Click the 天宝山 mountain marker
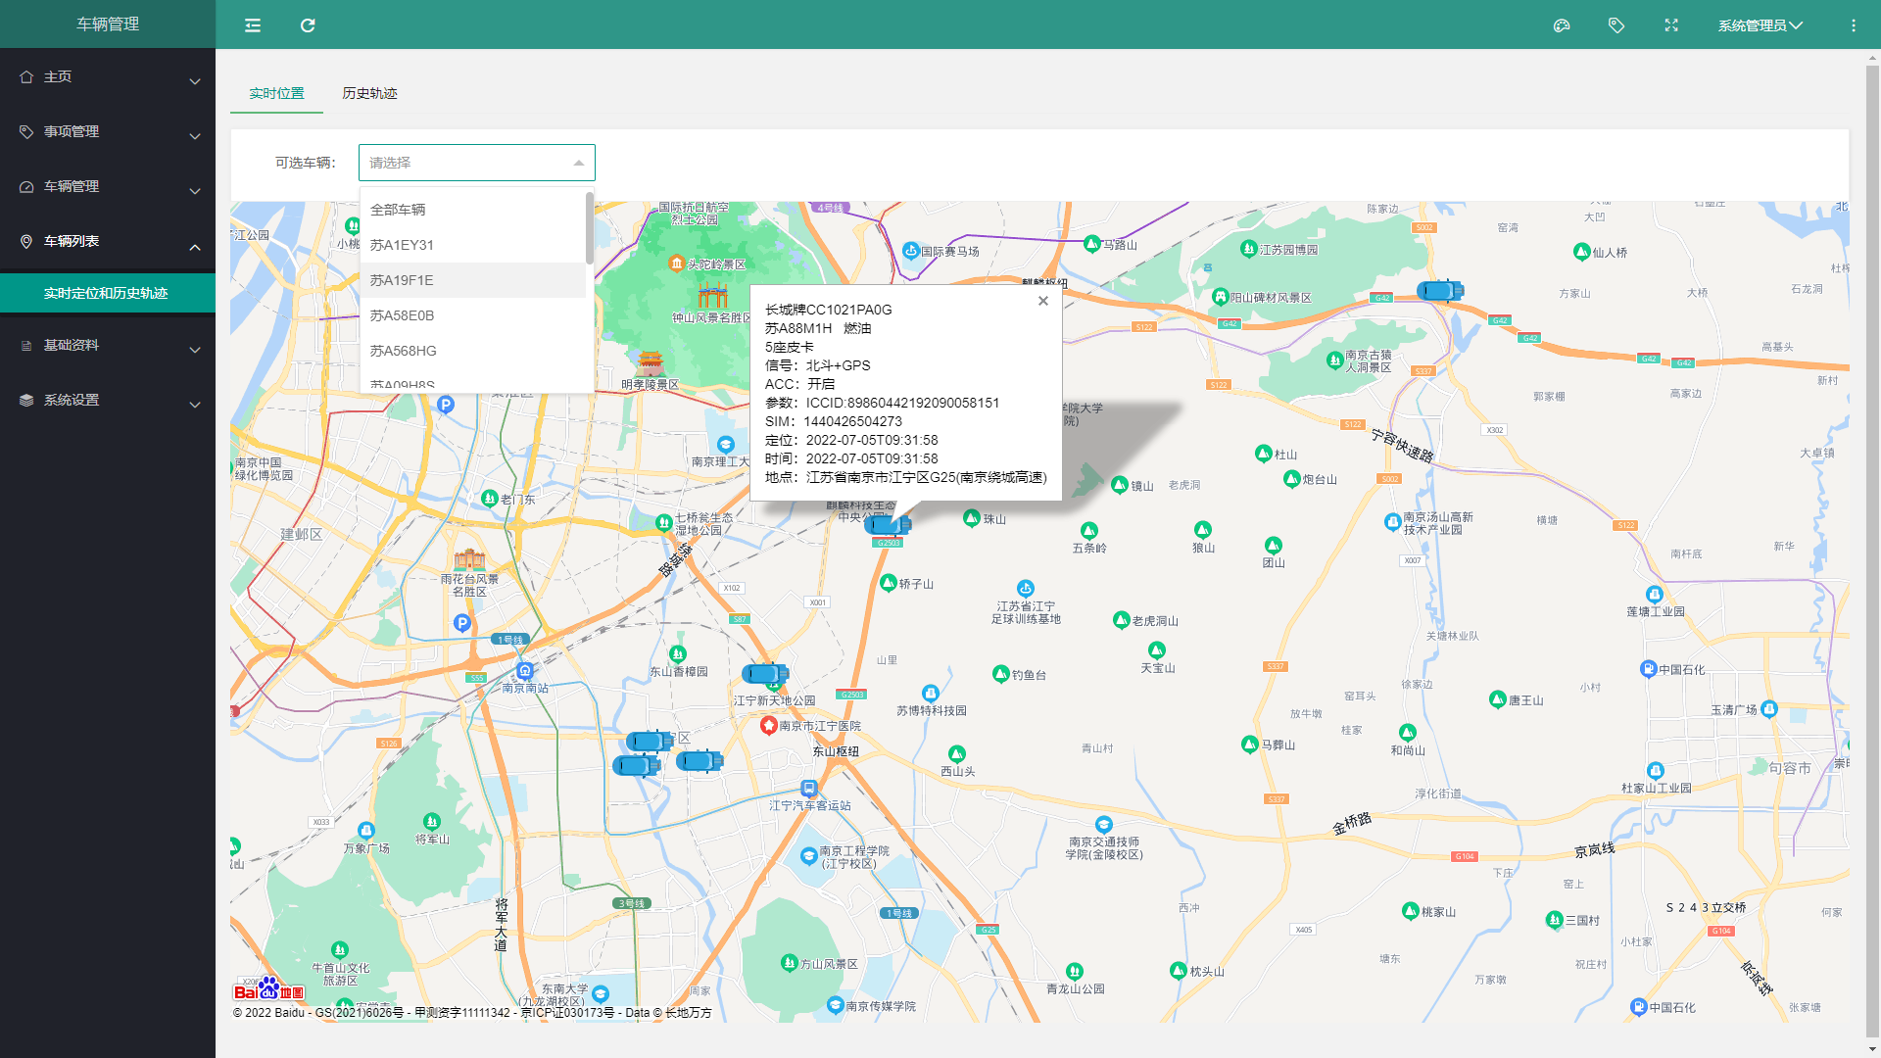1881x1058 pixels. click(x=1157, y=650)
